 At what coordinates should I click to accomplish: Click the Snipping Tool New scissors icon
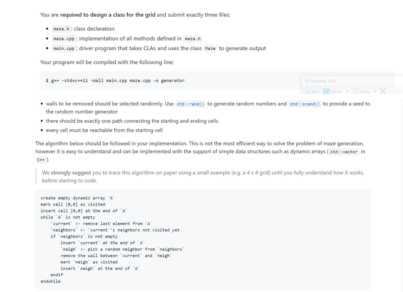[306, 91]
